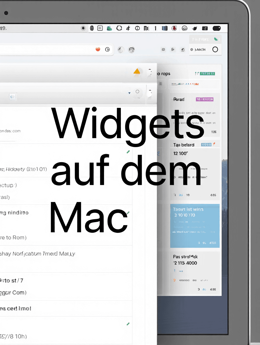Image resolution: width=260 pixels, height=345 pixels.
Task: Click the striped oval menu bar icon
Action: pos(92,28)
